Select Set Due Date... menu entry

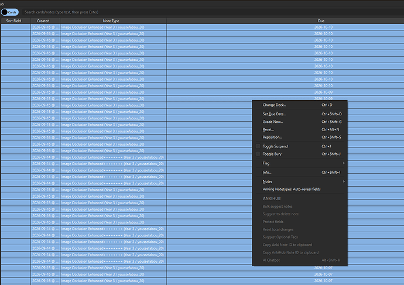[x=300, y=114]
